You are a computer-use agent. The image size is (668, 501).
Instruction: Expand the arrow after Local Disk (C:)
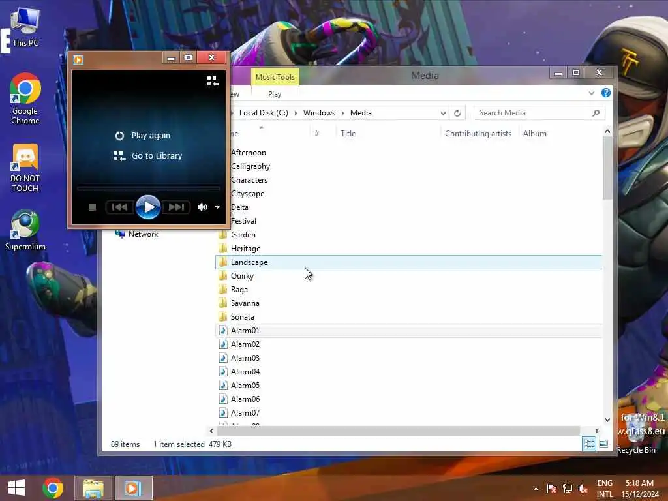296,113
